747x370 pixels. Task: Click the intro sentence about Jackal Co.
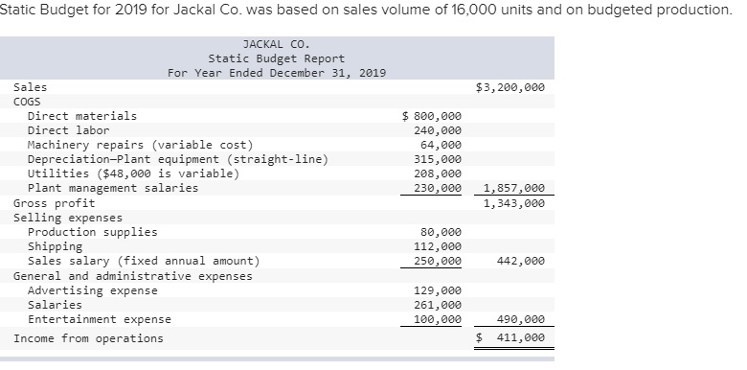[x=366, y=10]
